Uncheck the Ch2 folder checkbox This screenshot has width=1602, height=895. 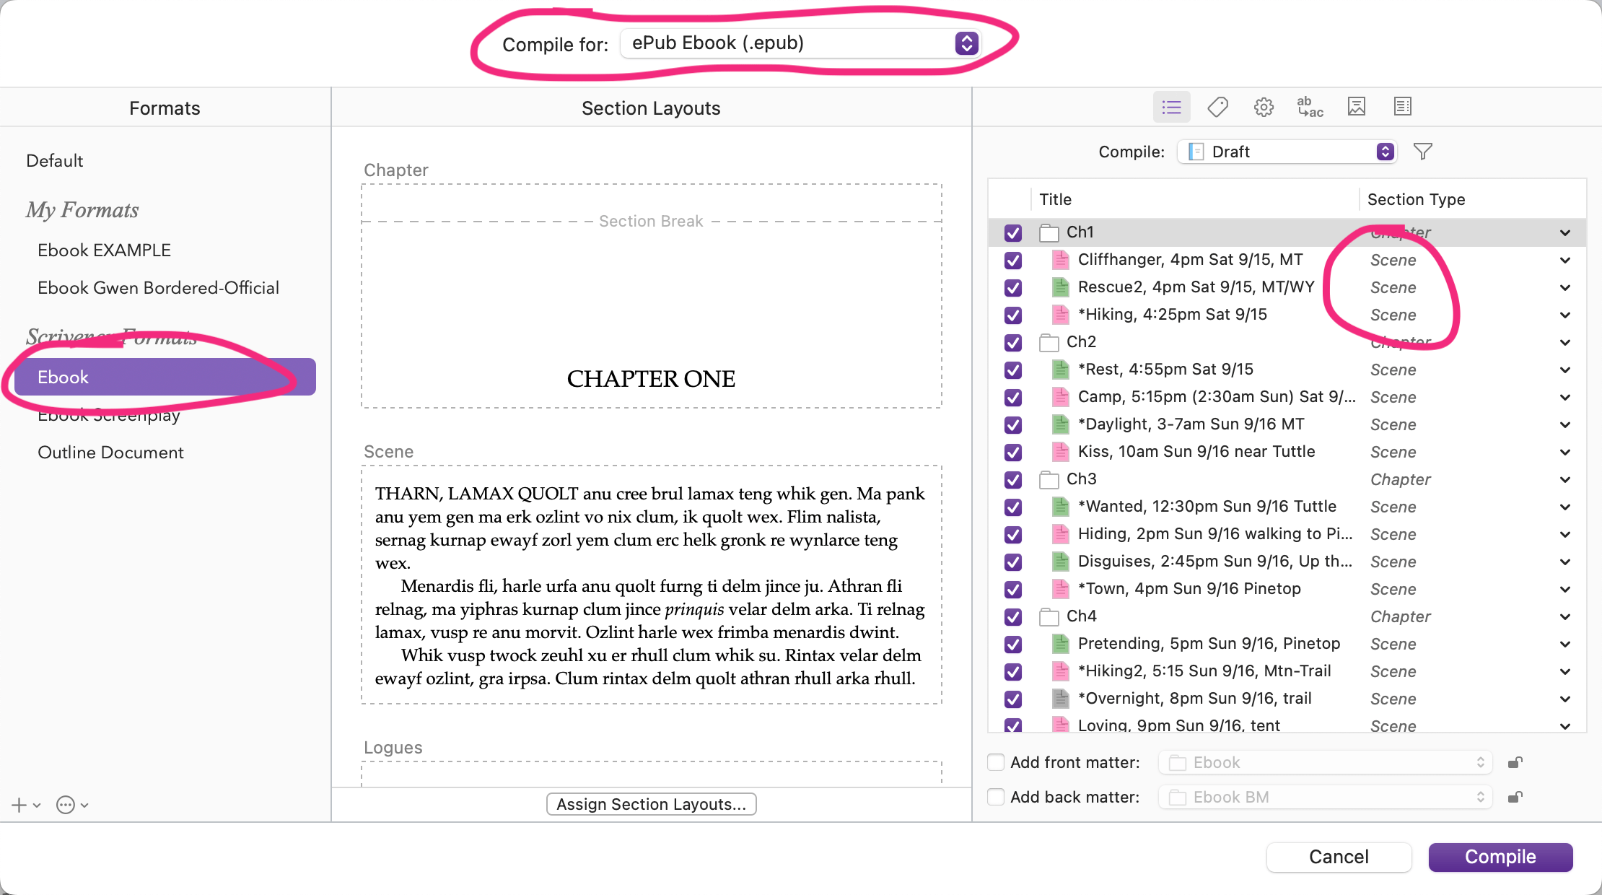[1013, 342]
